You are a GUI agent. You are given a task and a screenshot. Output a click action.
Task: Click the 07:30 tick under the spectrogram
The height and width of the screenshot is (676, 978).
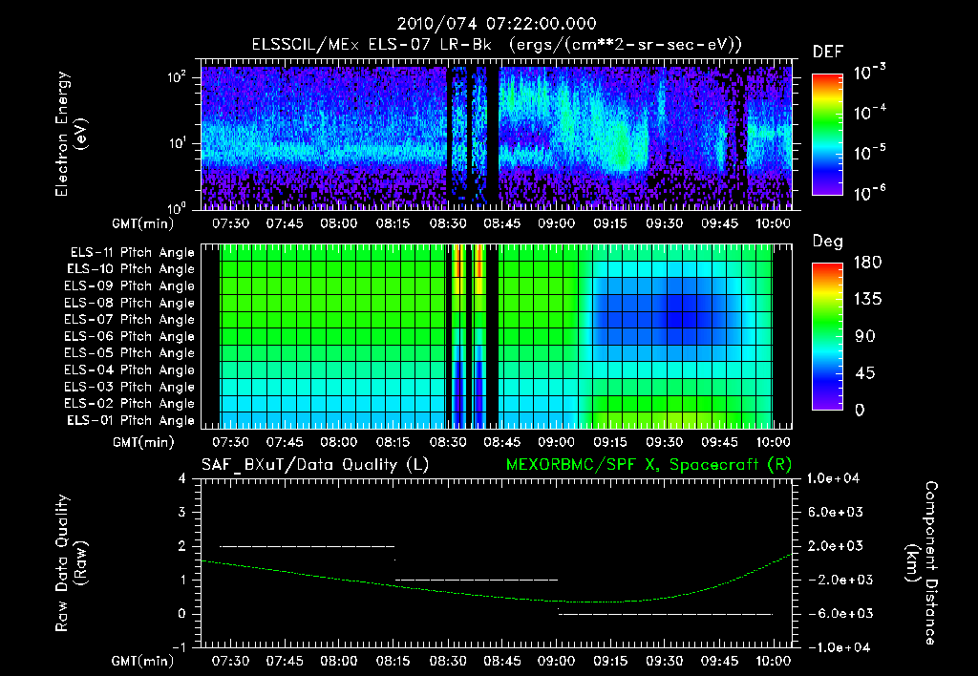click(230, 223)
